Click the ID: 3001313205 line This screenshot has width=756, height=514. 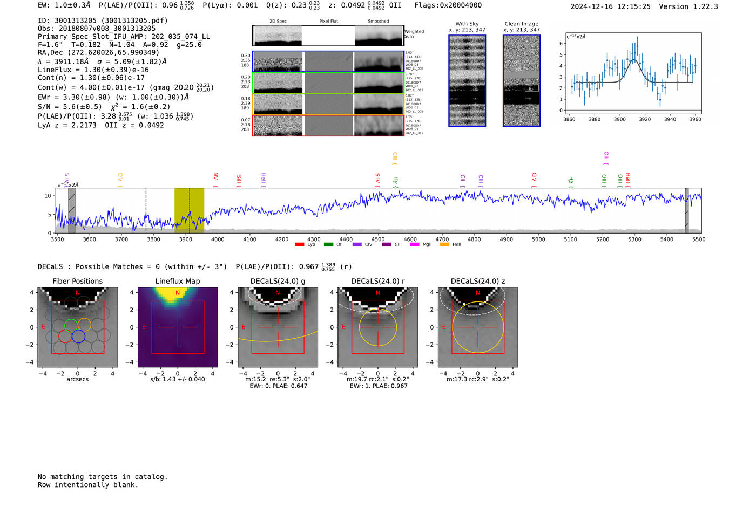click(x=103, y=20)
